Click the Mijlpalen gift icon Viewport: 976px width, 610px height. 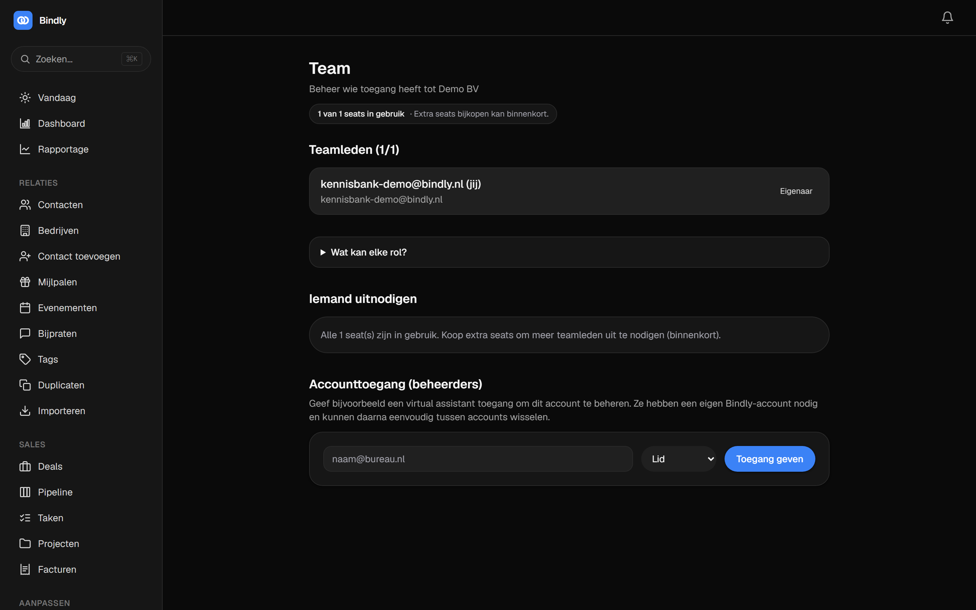[25, 282]
